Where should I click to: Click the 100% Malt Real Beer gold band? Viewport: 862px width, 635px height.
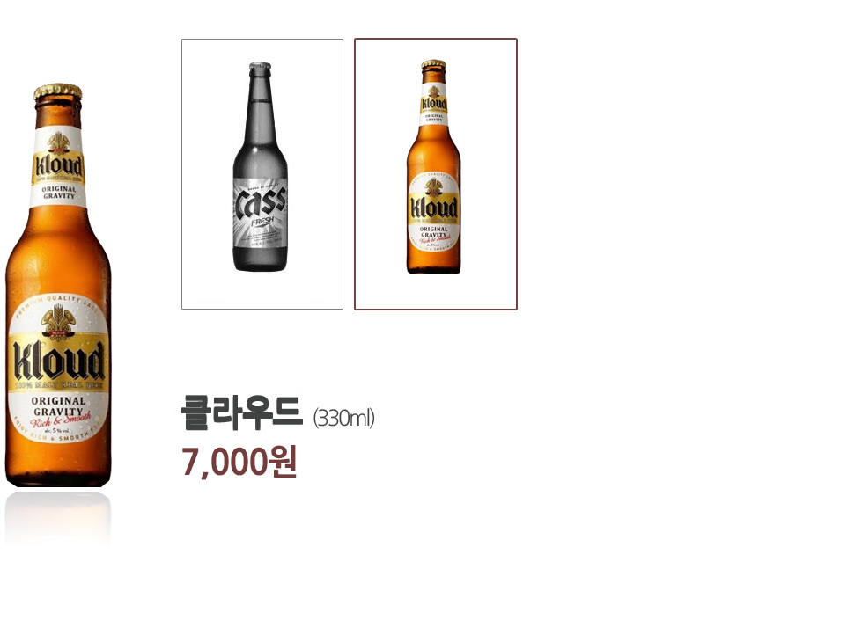pyautogui.click(x=58, y=385)
